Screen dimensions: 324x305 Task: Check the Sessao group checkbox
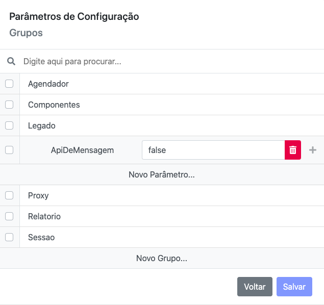[9, 237]
